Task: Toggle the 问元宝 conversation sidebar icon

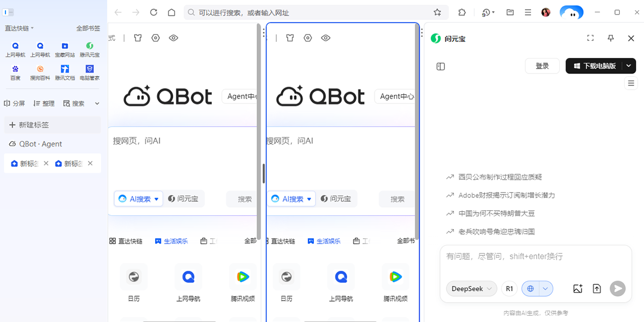Action: 441,67
